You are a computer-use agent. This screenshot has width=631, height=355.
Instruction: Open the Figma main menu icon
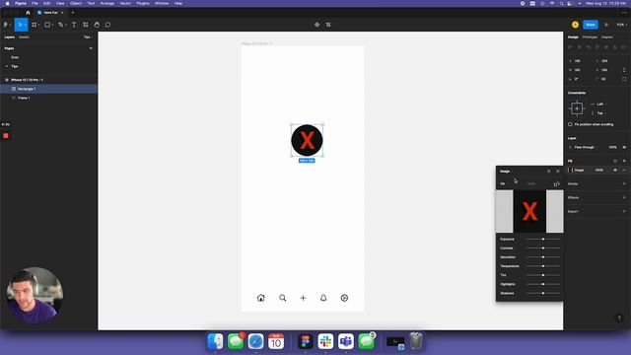click(x=5, y=25)
